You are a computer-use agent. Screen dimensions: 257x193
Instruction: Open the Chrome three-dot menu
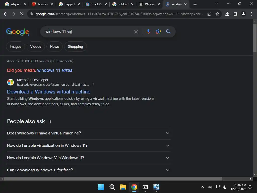tap(251, 14)
